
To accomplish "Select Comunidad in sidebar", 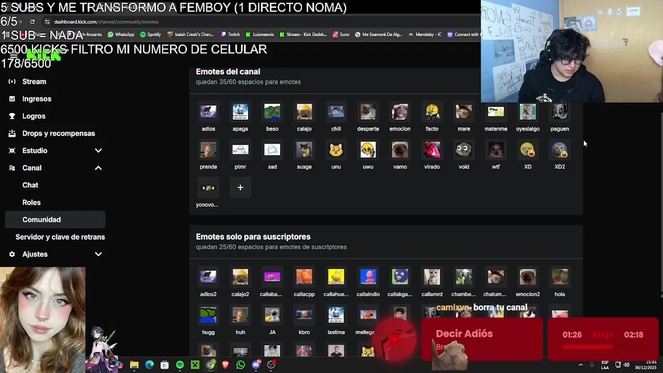I will coord(55,220).
